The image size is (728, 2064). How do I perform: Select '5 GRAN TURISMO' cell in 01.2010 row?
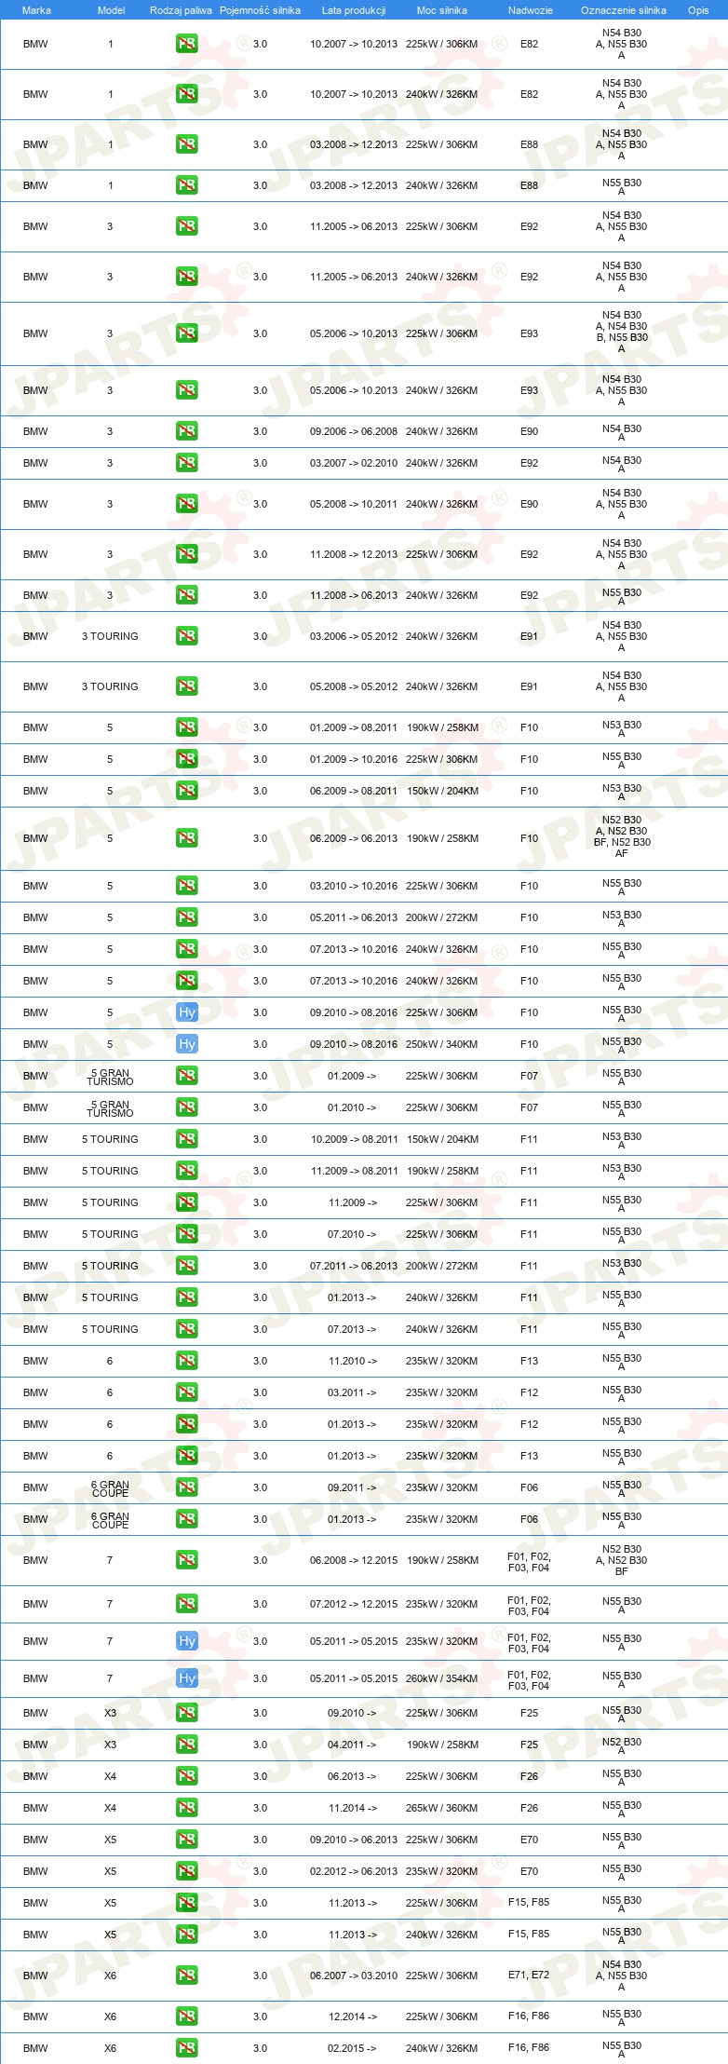coord(110,1107)
